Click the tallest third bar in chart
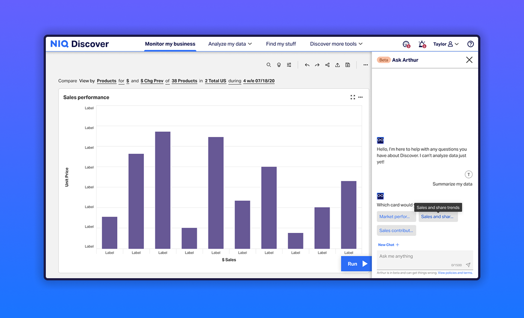 [x=163, y=190]
